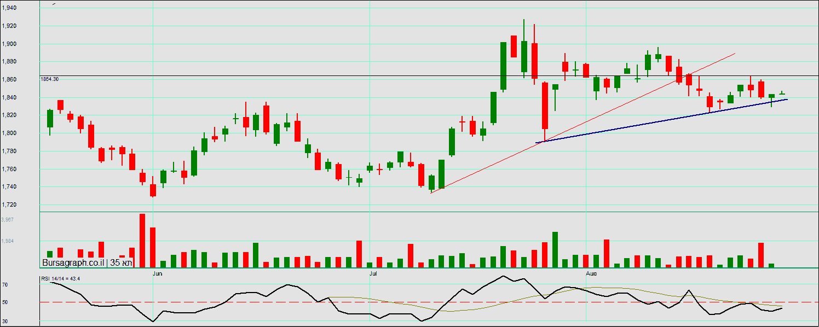Viewport: 819px width, 327px height.
Task: Click the dashed red RSI 50 line
Action: tap(429, 302)
